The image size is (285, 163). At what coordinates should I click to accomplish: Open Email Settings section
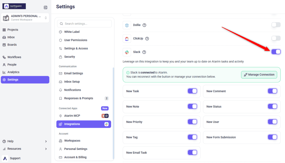coord(84,73)
